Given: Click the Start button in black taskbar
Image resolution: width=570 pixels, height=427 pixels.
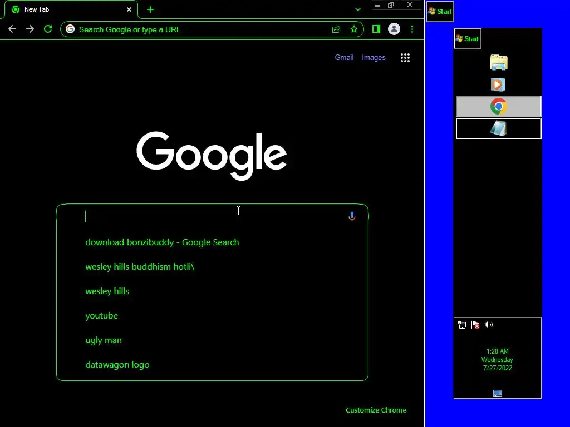Looking at the screenshot, I should coord(468,39).
